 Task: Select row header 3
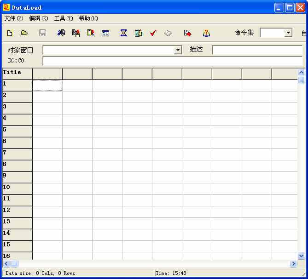pos(17,108)
